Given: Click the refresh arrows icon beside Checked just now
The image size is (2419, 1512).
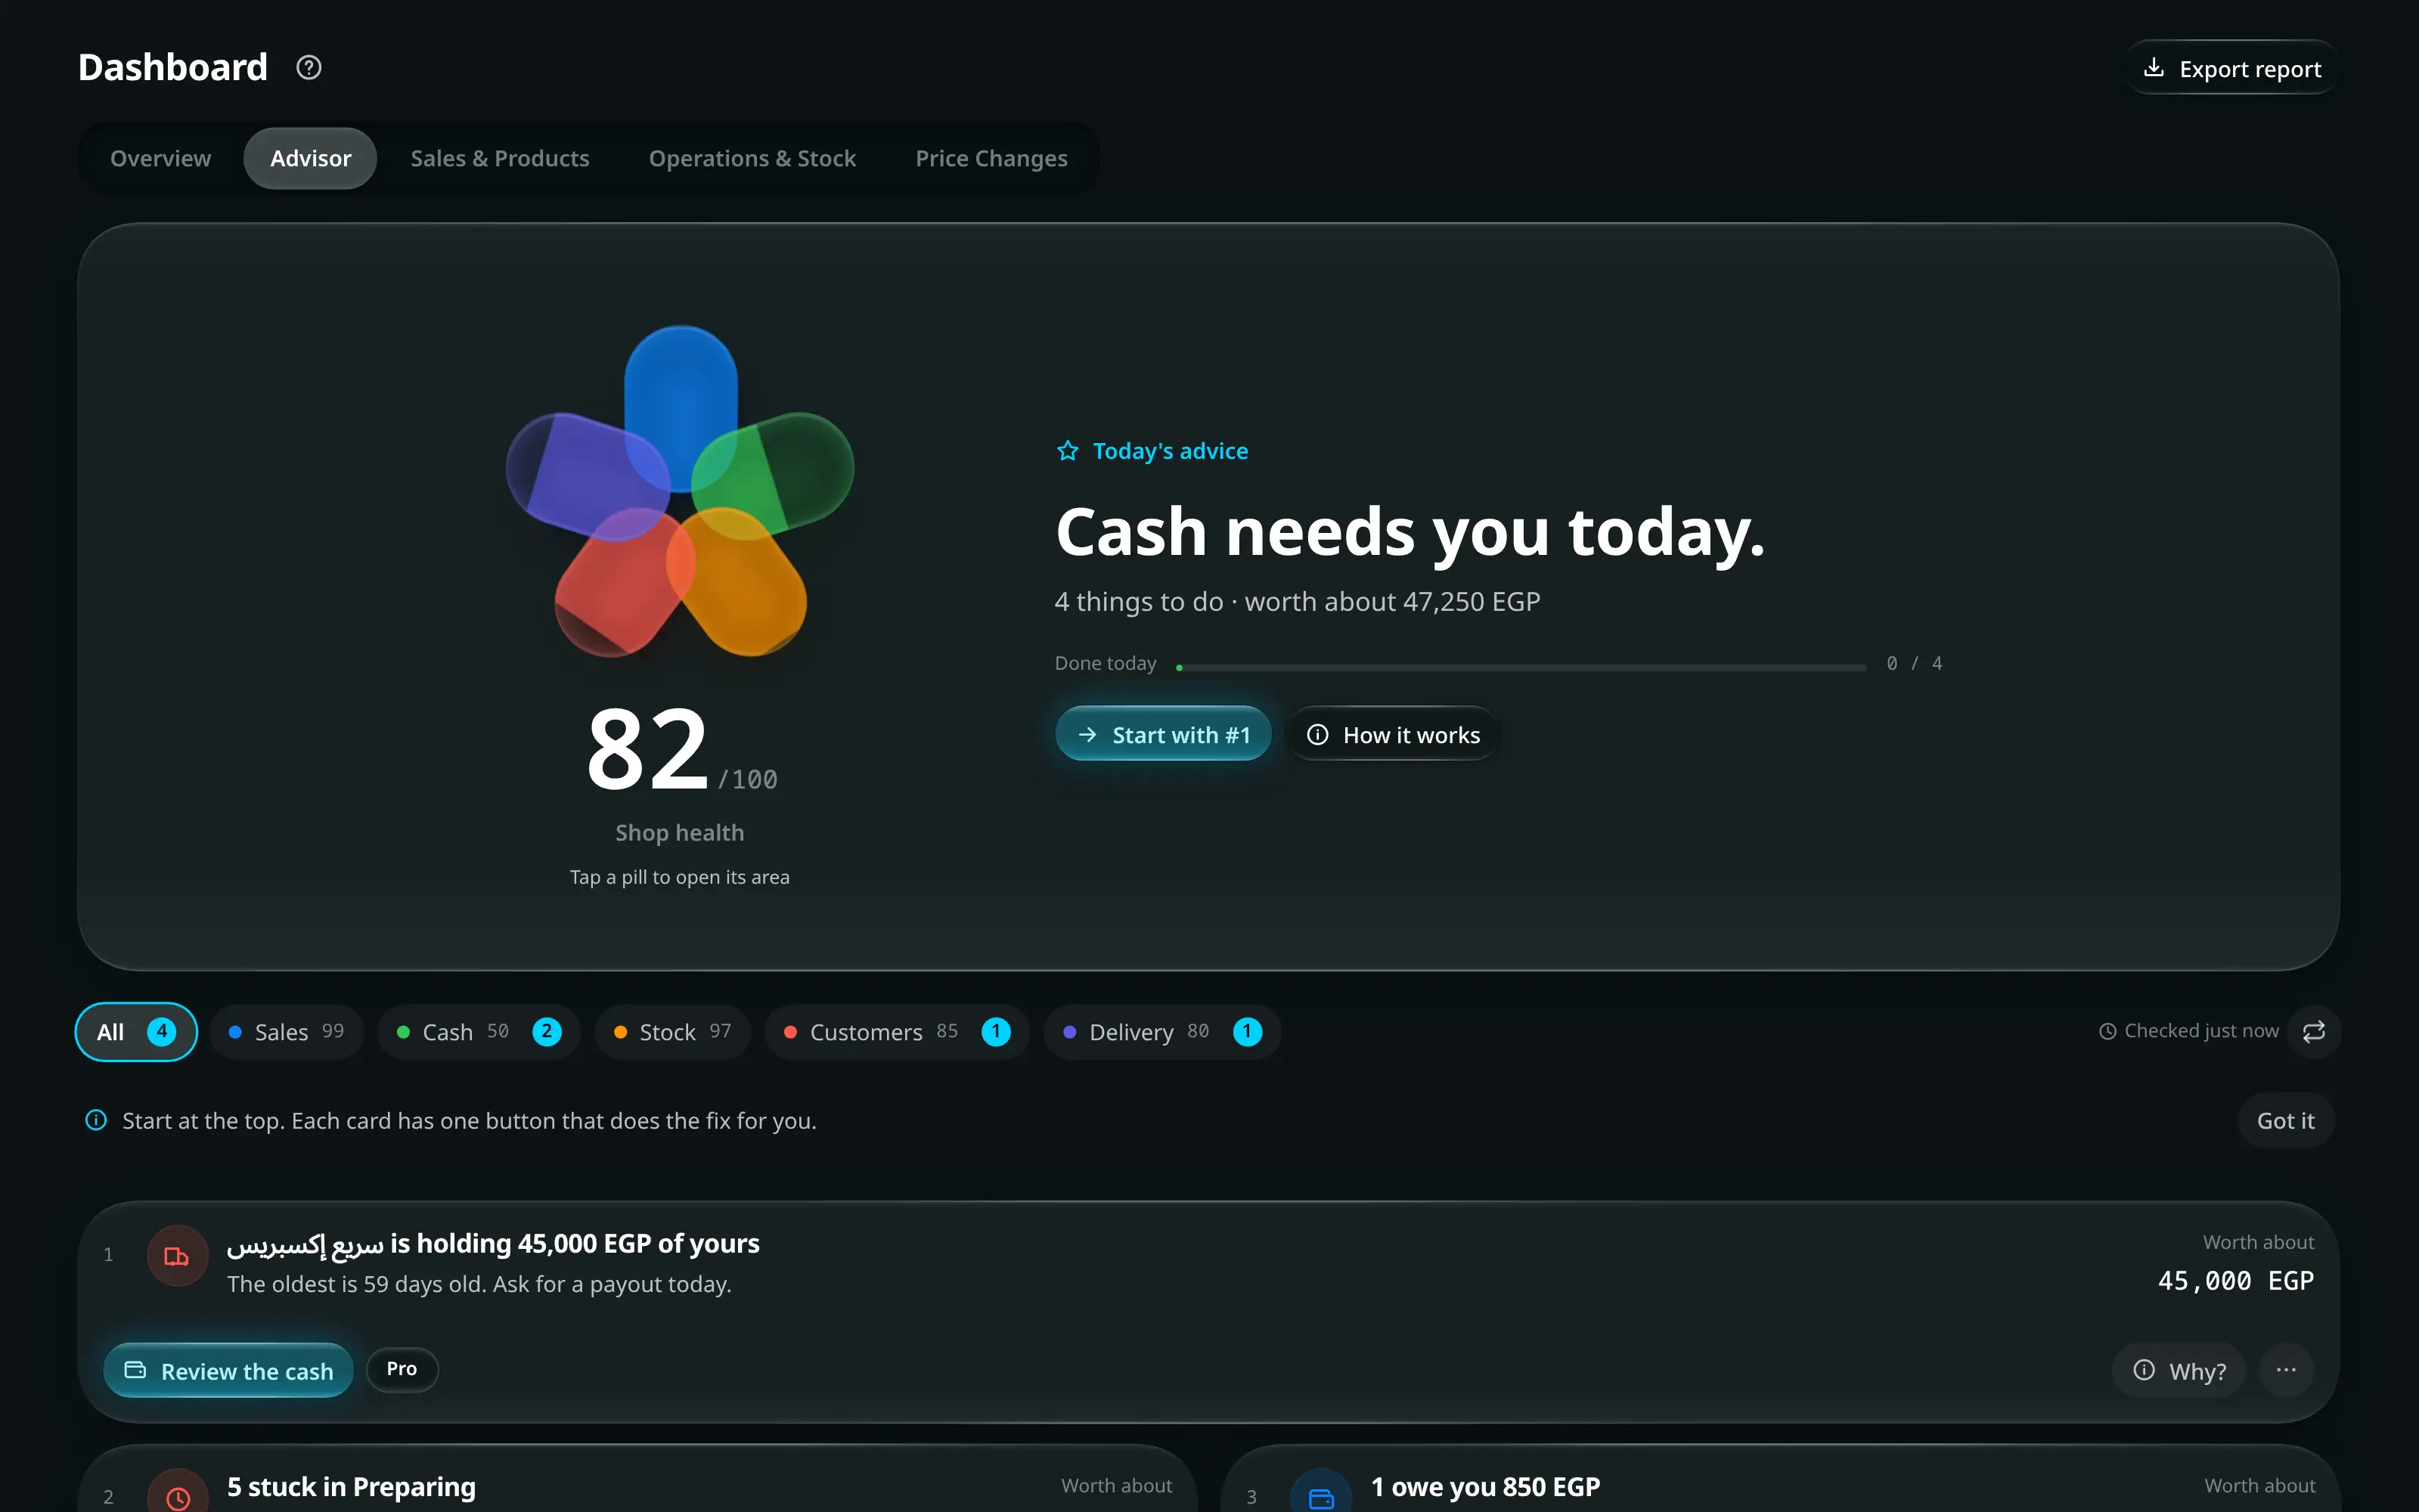Looking at the screenshot, I should (2314, 1031).
